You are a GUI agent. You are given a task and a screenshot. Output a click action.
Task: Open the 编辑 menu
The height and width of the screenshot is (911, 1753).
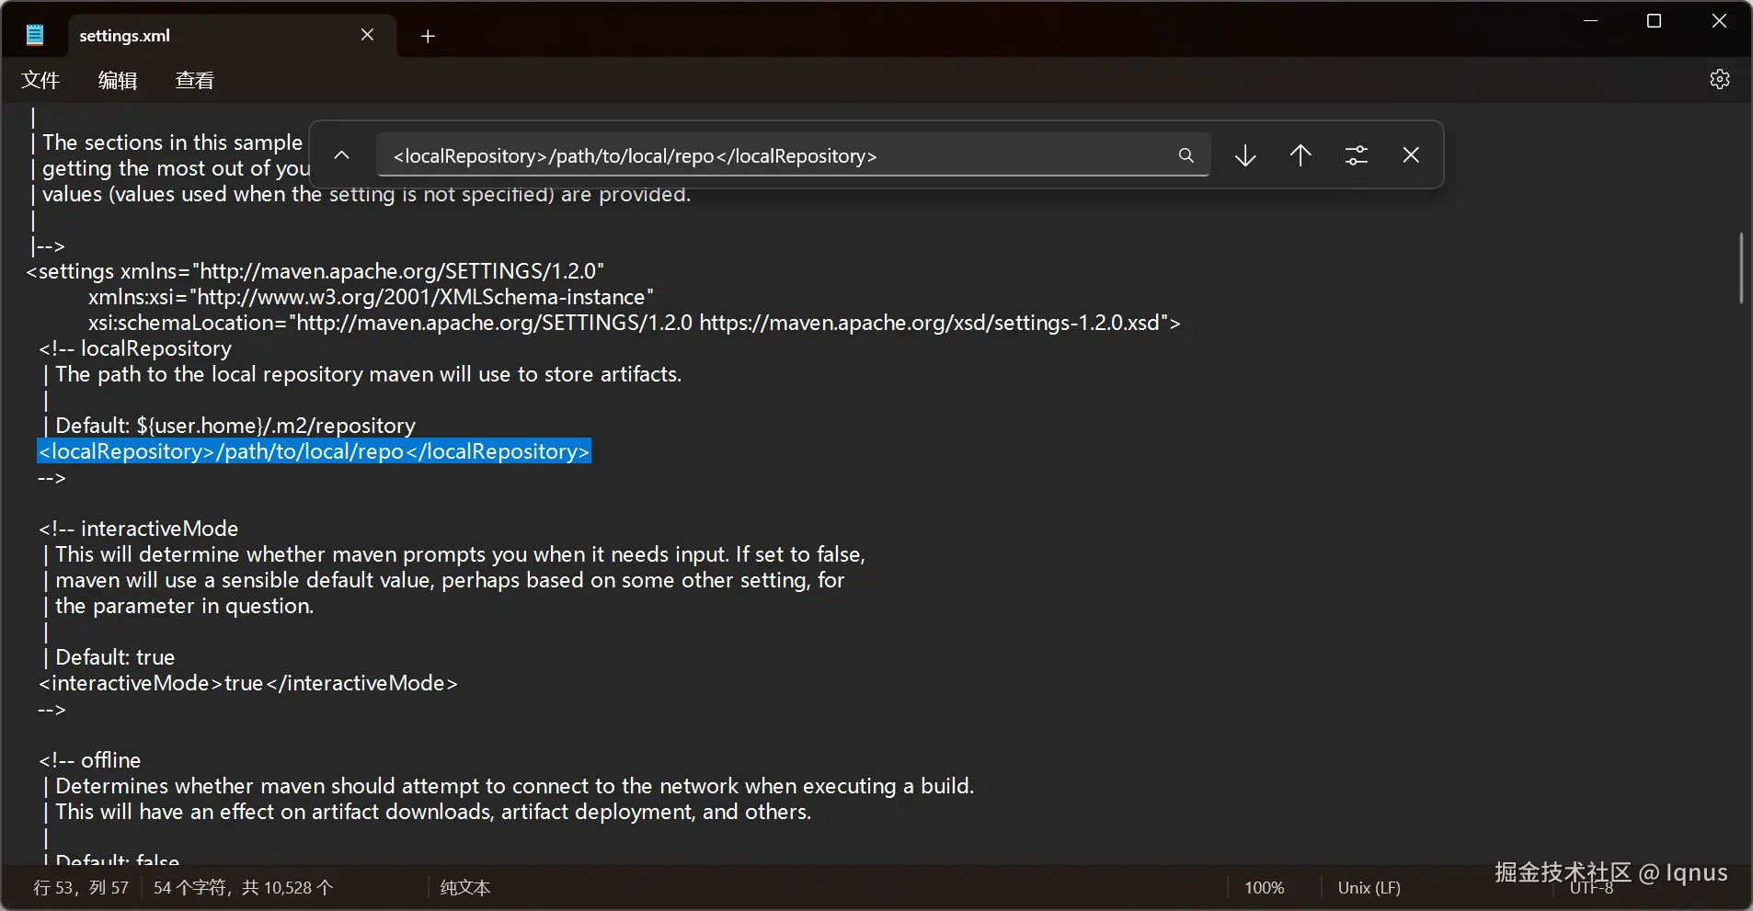pos(118,81)
